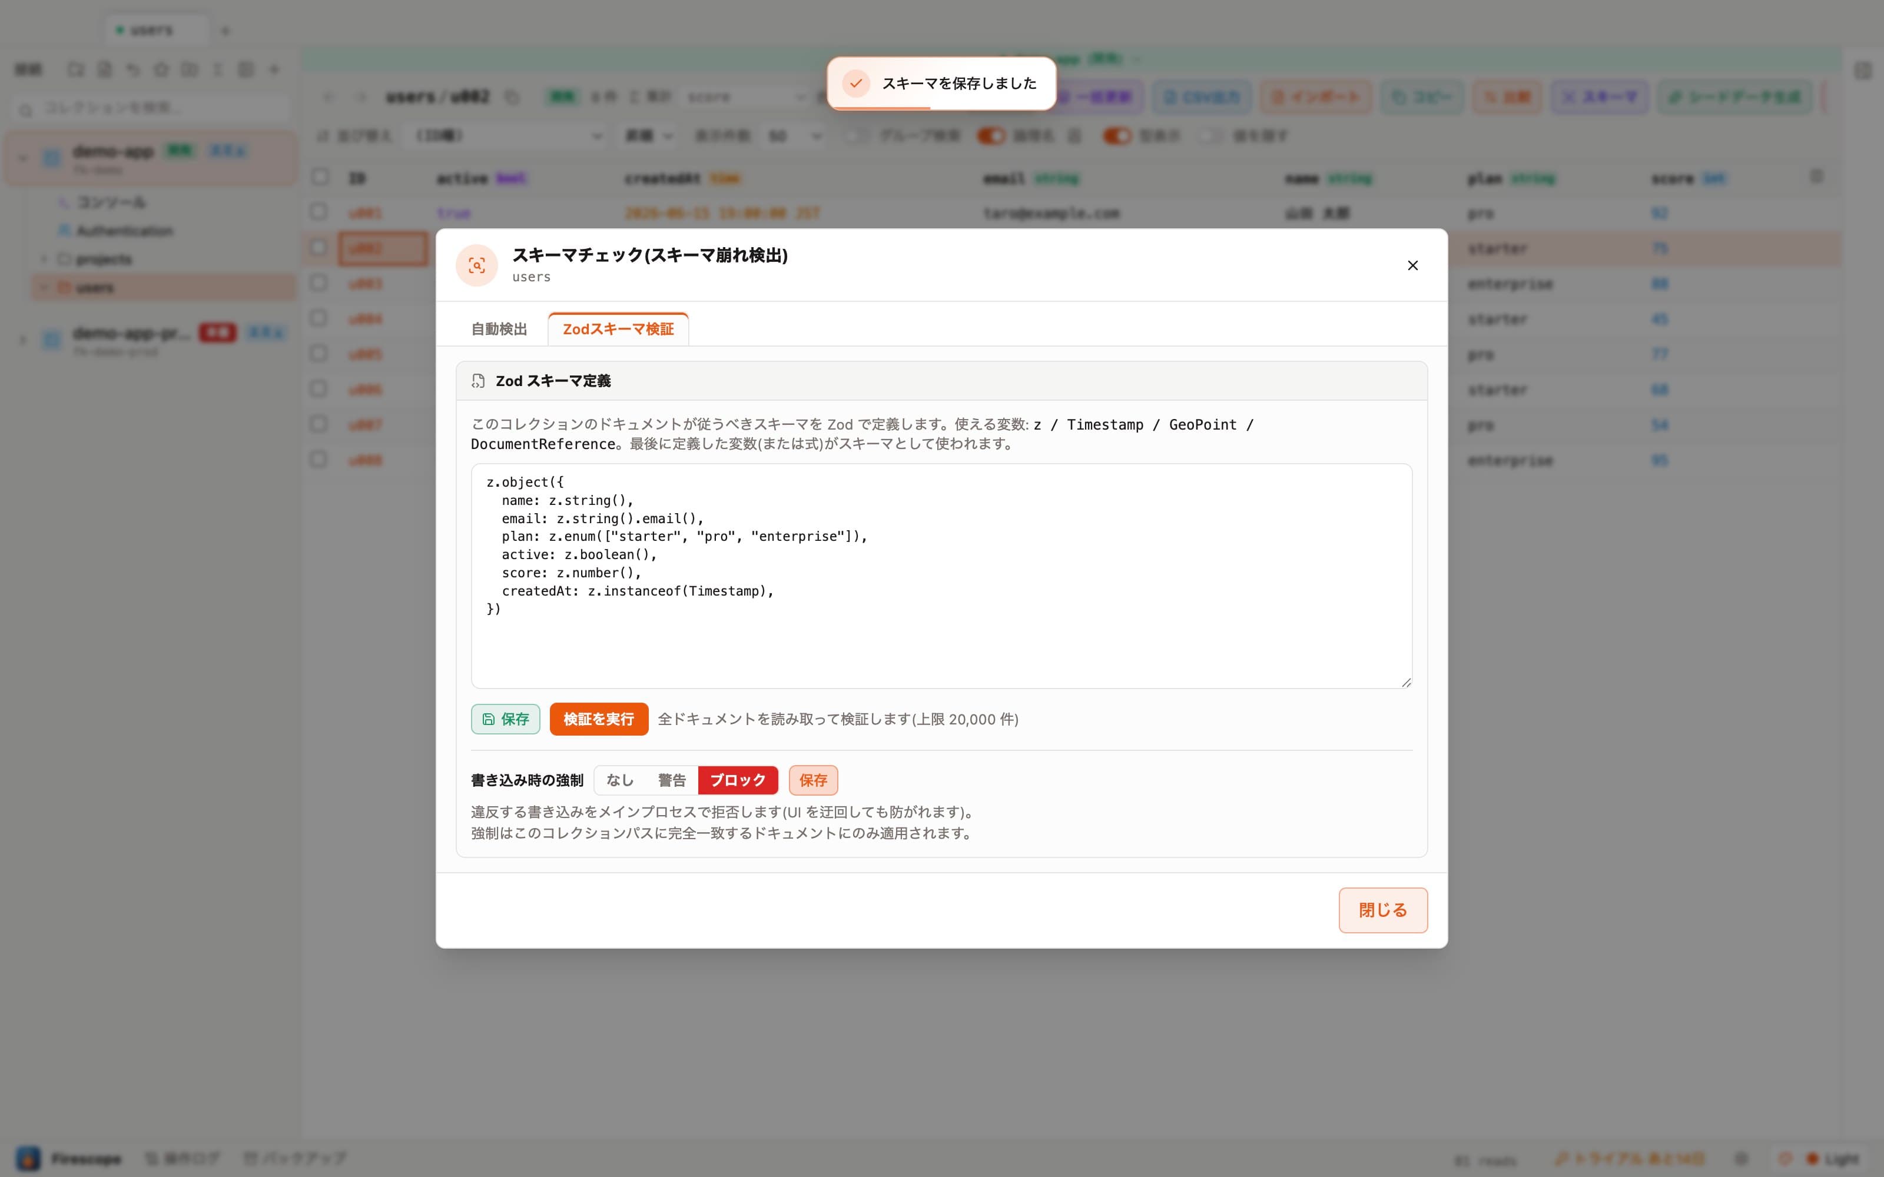Click the スキーマ toolbar button

point(1599,97)
